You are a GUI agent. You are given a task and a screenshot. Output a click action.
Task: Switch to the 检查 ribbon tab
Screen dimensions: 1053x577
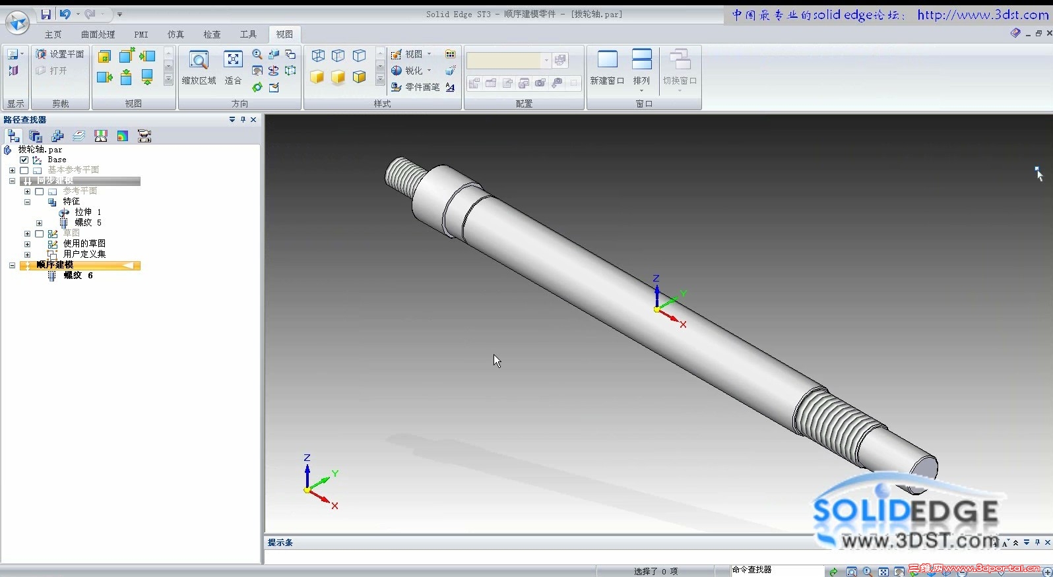(x=212, y=34)
